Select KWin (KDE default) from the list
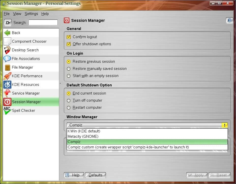This screenshot has height=184, width=236. click(84, 131)
